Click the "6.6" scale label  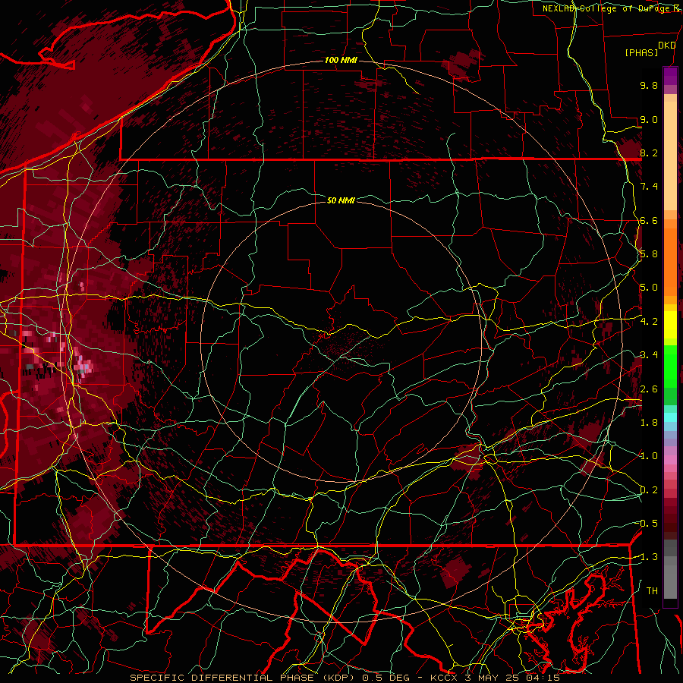[649, 220]
